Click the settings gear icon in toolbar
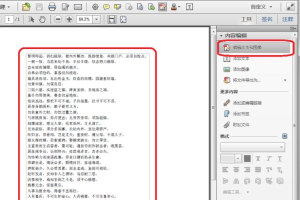 [95, 6]
